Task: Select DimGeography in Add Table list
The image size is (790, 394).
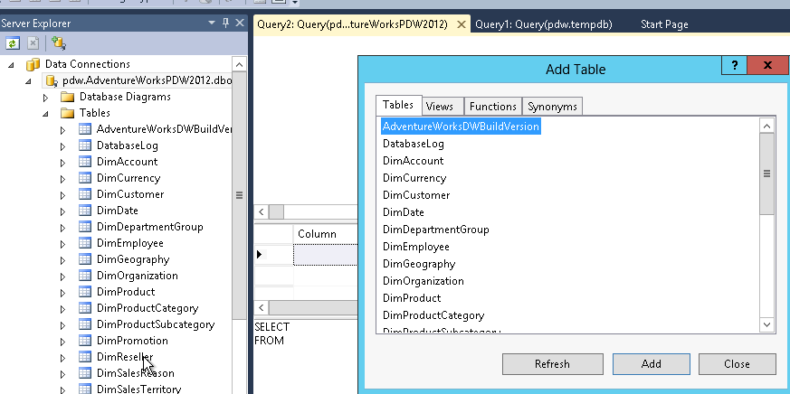Action: [x=419, y=264]
